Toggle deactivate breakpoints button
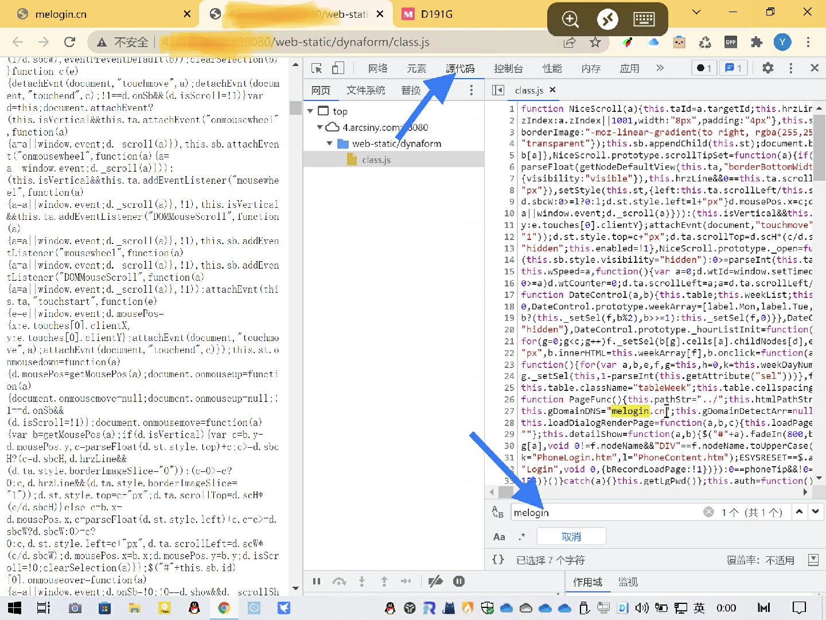The image size is (826, 620). tap(435, 582)
